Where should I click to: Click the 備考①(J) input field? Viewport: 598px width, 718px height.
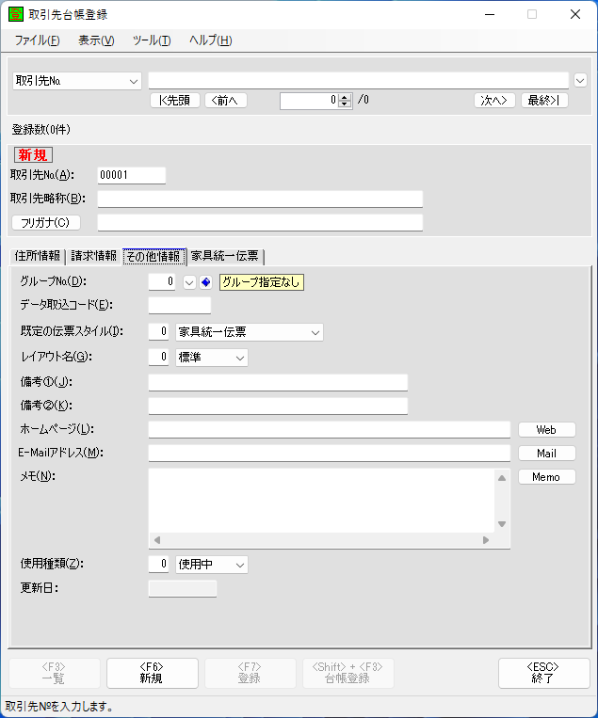278,382
